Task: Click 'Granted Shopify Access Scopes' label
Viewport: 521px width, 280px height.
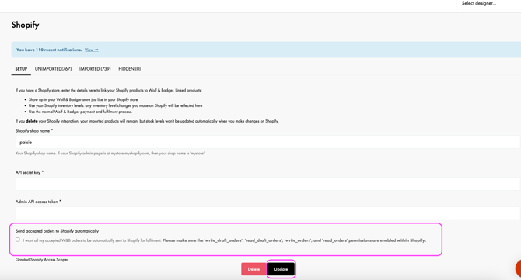Action: pos(42,260)
